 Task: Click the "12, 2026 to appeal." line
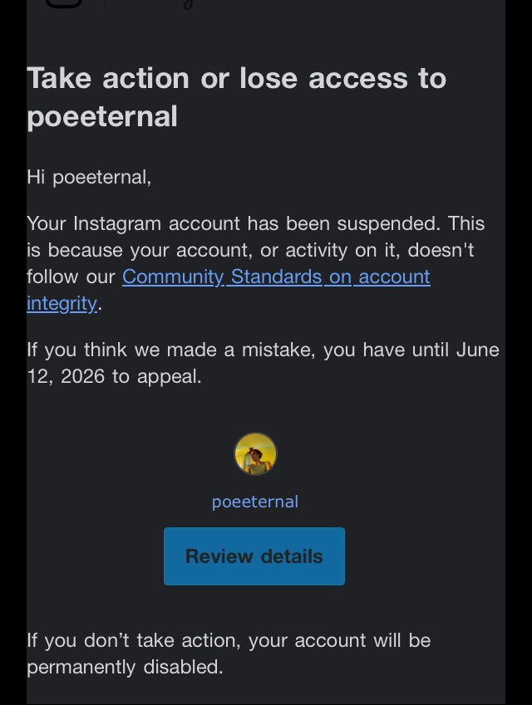pyautogui.click(x=114, y=376)
